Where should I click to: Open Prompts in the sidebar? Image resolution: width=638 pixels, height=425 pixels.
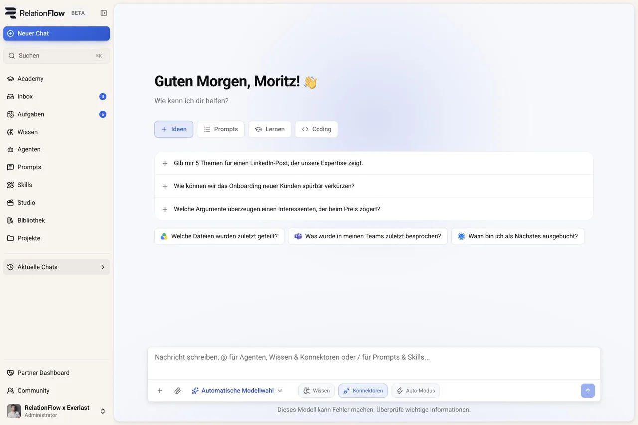(57, 167)
